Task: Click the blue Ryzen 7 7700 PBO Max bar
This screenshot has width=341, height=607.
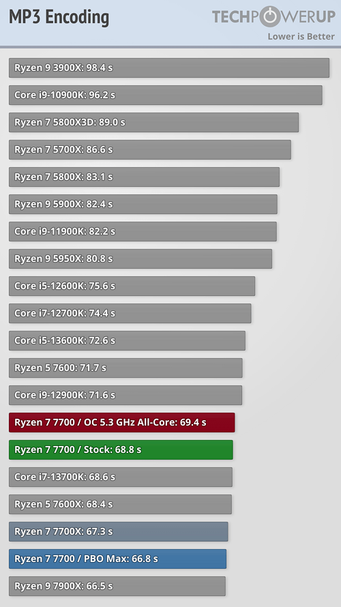Action: pos(118,559)
